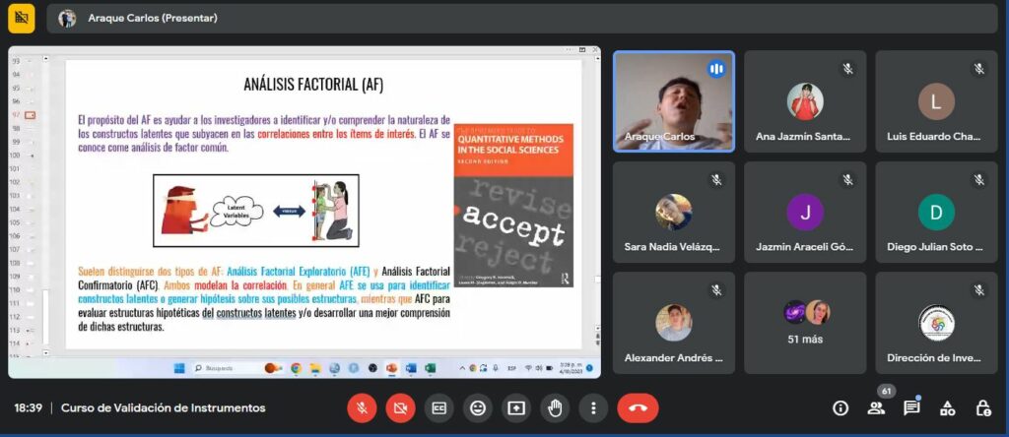
Task: Click Ana Jazmin Santa participant tile
Action: [x=805, y=100]
